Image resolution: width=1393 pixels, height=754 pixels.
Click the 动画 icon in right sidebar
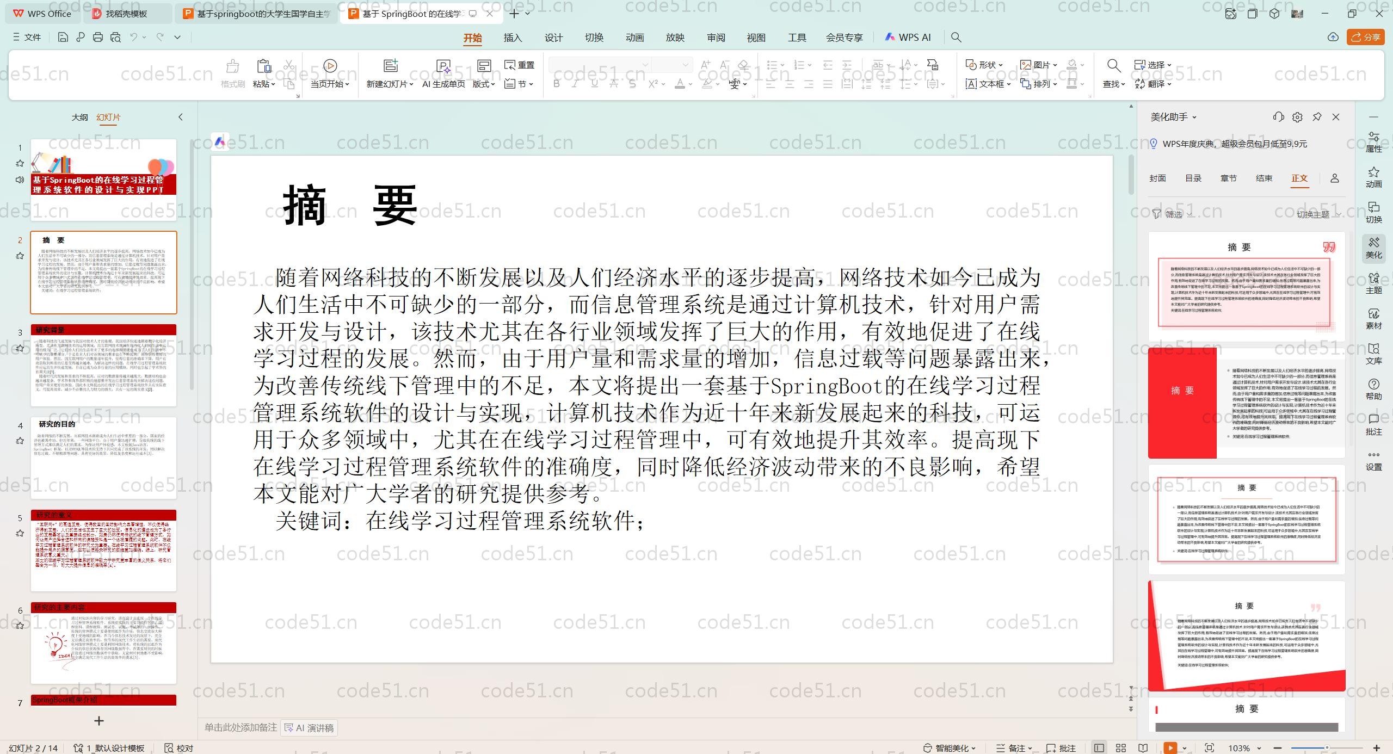point(1373,178)
